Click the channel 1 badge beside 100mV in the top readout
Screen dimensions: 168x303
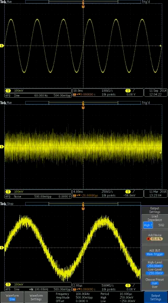8,91
